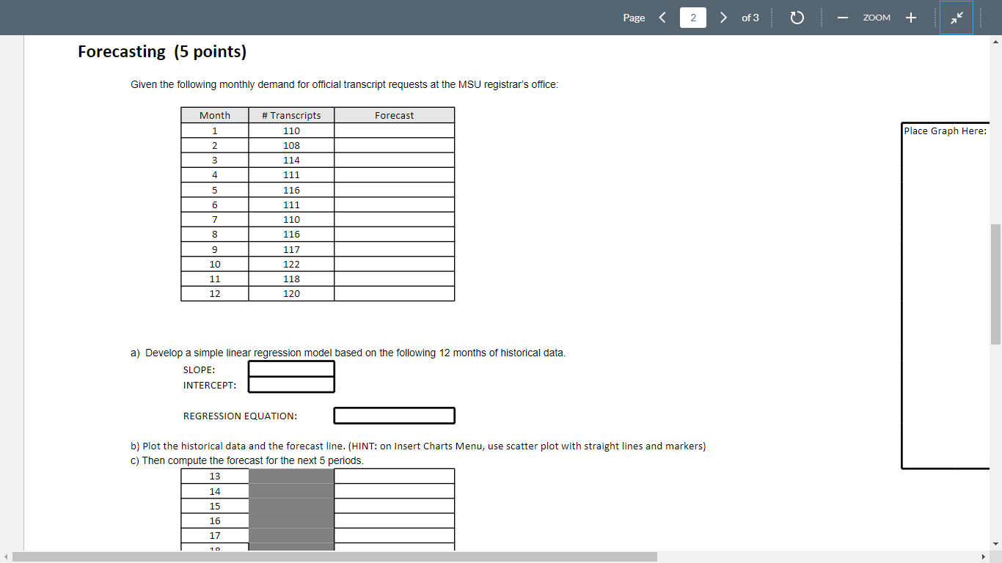Click the shaded cell beside Month 14

(x=290, y=490)
